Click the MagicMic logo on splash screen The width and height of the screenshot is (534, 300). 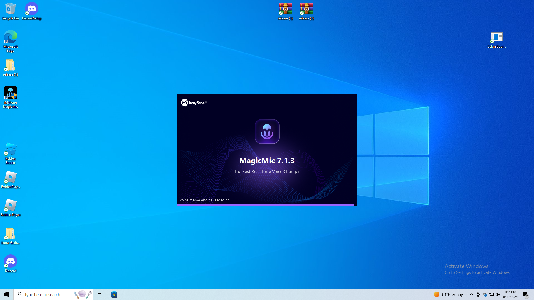(267, 131)
